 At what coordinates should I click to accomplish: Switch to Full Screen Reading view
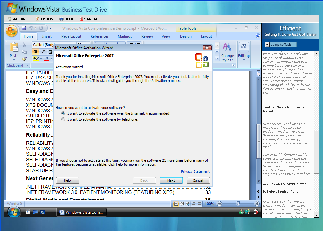click(182, 204)
